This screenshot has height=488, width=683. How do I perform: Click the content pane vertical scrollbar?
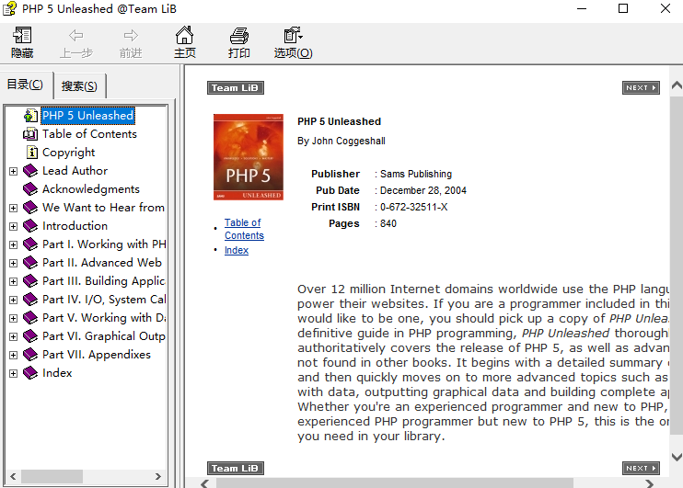tap(676, 276)
